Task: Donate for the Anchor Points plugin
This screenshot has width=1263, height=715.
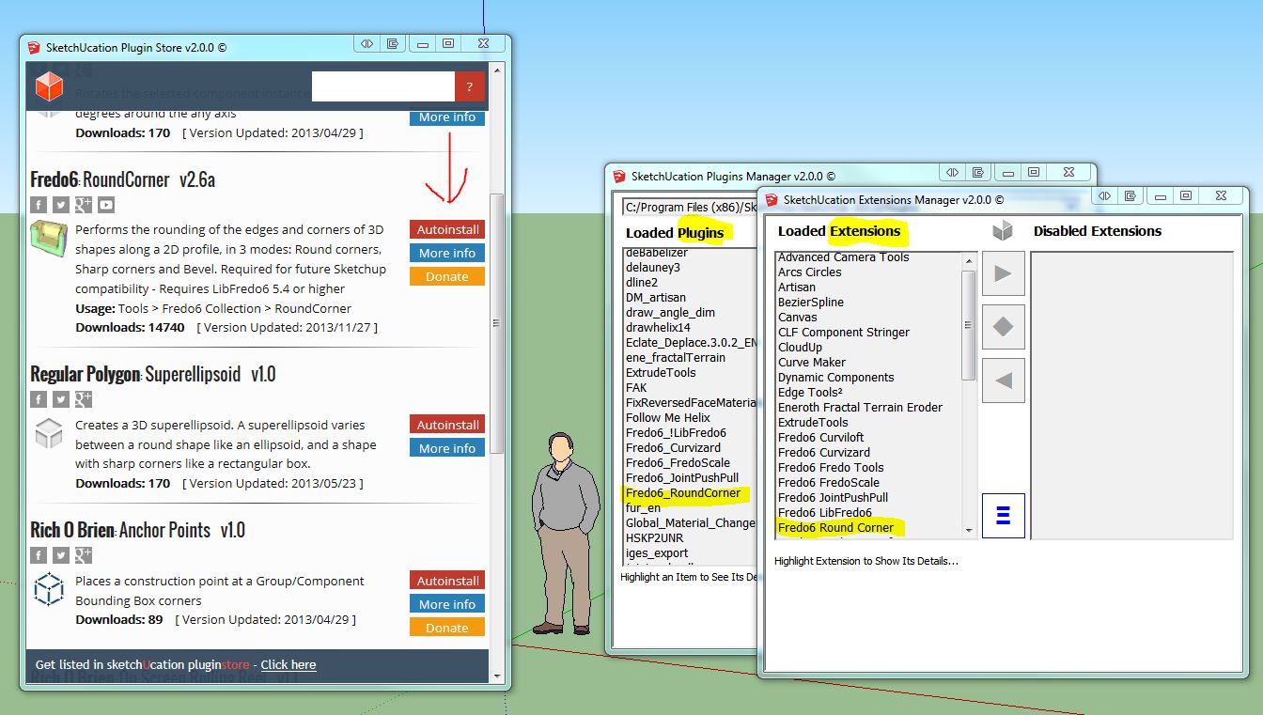Action: pos(447,628)
